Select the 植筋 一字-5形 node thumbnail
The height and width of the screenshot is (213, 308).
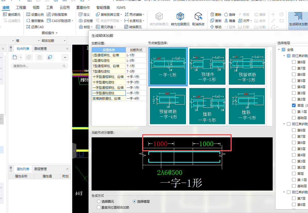pyautogui.click(x=207, y=106)
